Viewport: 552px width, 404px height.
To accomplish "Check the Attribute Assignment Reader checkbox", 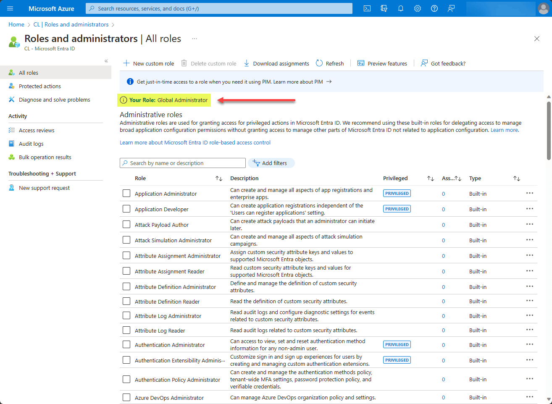I will (x=126, y=271).
